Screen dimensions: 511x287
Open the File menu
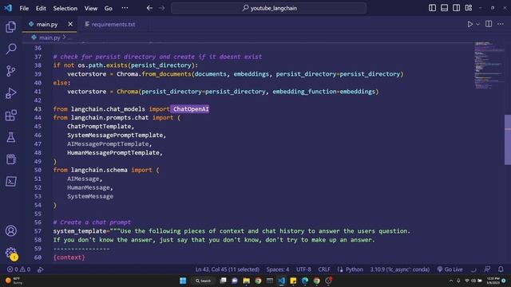(x=24, y=9)
